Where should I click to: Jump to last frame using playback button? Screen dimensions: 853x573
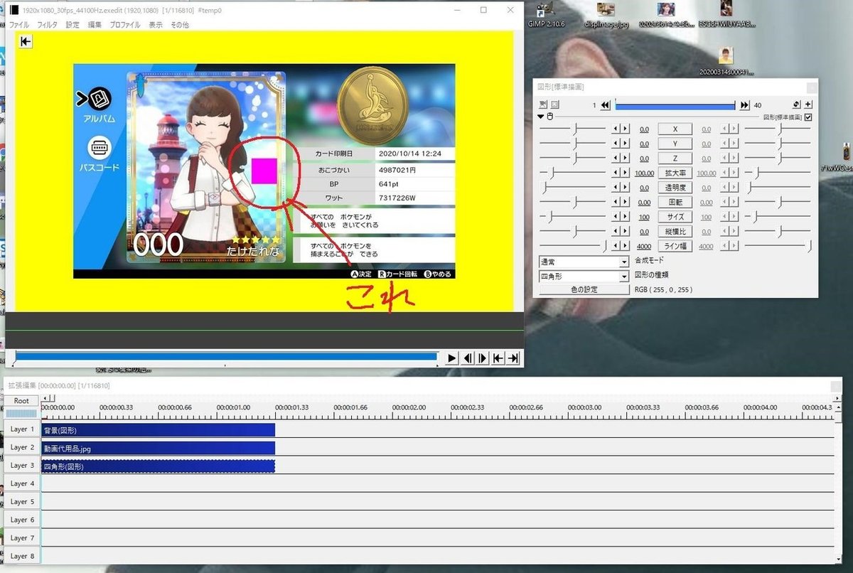(514, 358)
